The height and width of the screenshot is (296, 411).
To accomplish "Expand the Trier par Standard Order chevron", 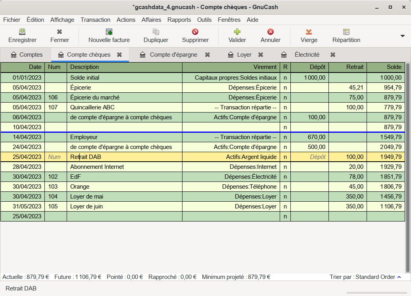I will click(399, 277).
